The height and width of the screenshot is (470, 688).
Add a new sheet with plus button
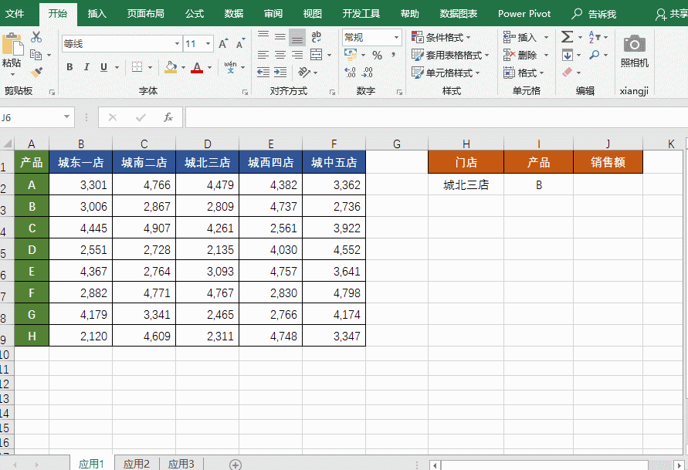pyautogui.click(x=236, y=465)
